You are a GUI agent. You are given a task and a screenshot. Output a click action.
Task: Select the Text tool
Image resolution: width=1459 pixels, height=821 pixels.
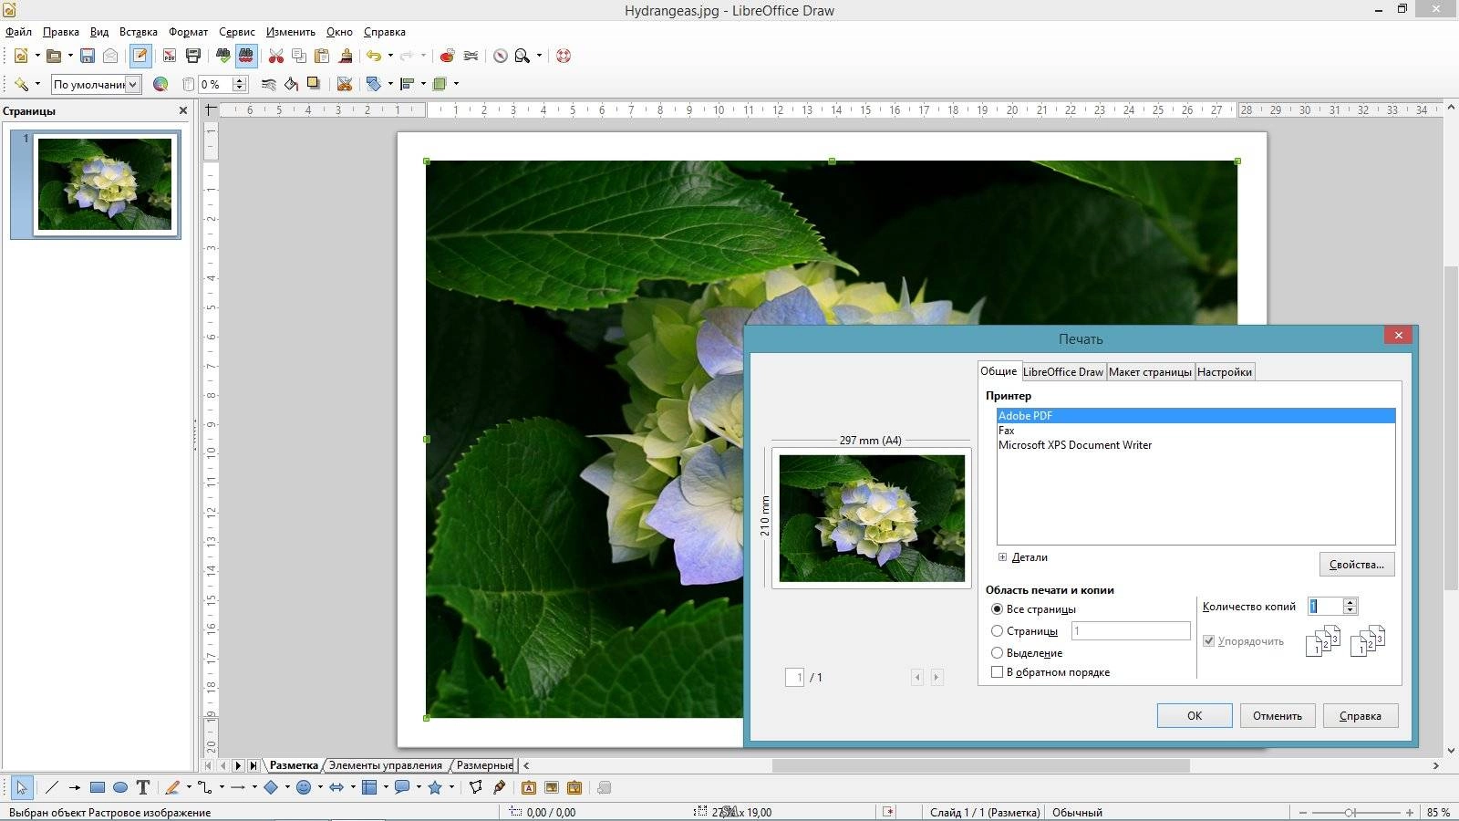143,787
